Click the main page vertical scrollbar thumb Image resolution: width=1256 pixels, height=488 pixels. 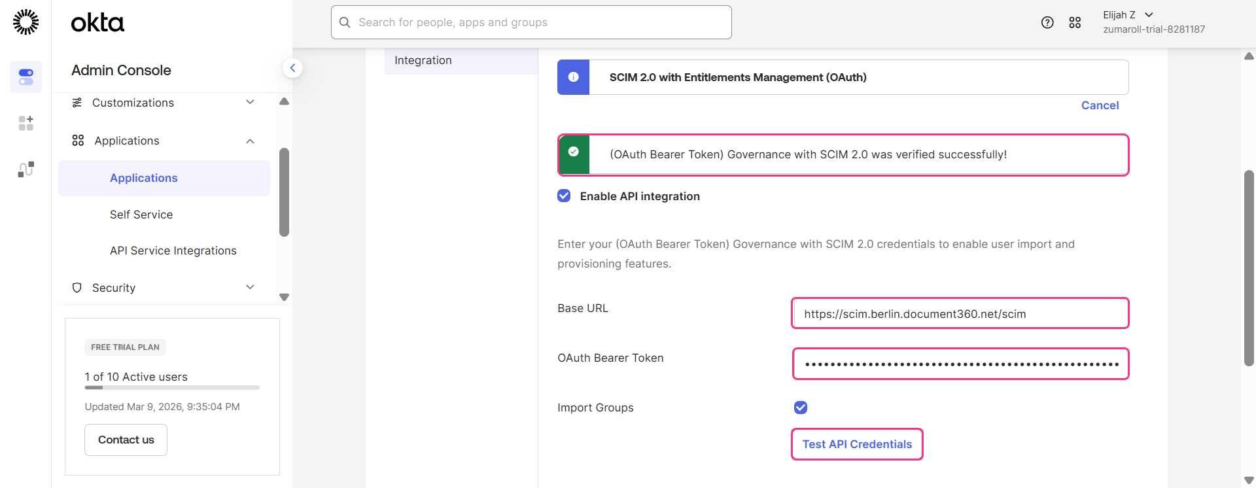(x=1249, y=268)
